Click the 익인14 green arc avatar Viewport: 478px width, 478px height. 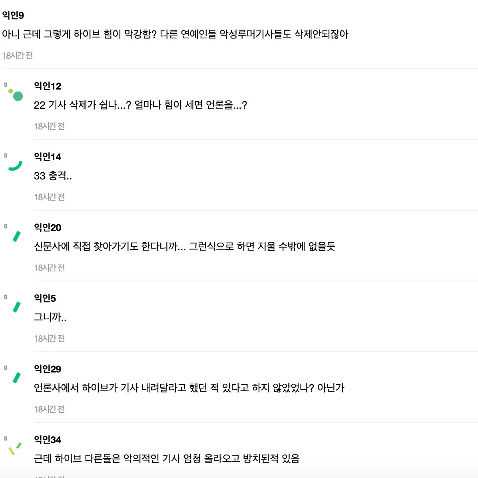tap(16, 165)
